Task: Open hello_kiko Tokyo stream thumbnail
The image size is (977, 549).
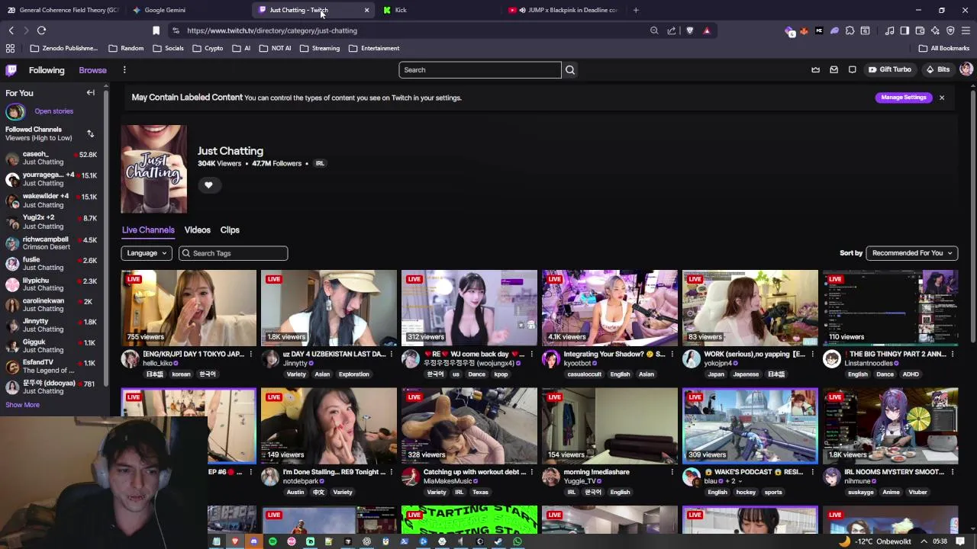Action: click(x=189, y=308)
